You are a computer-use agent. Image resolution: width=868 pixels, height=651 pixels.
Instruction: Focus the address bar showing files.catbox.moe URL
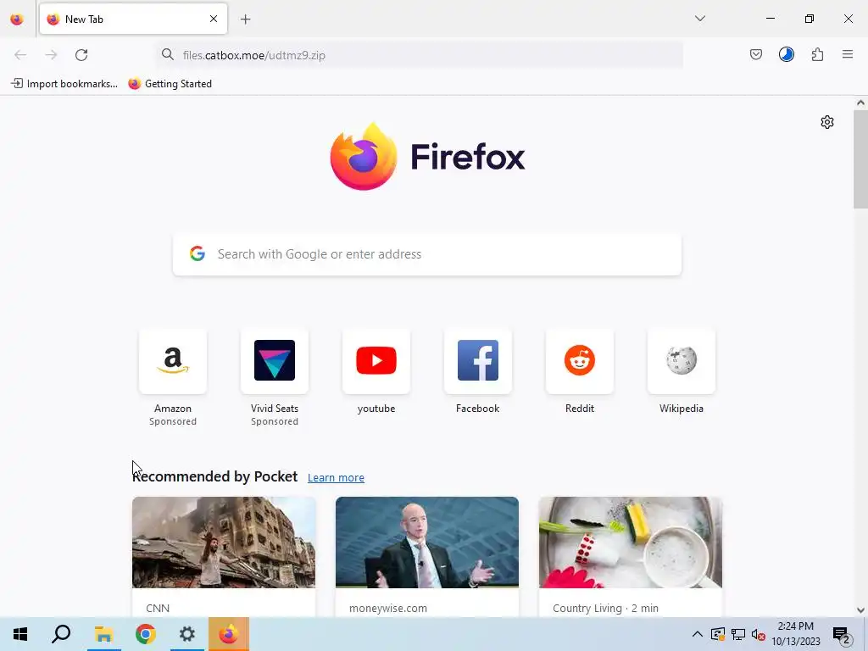420,55
